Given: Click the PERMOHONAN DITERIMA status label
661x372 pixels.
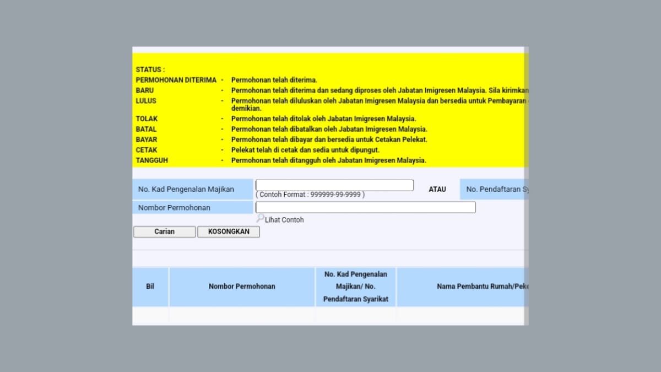Looking at the screenshot, I should pyautogui.click(x=176, y=80).
